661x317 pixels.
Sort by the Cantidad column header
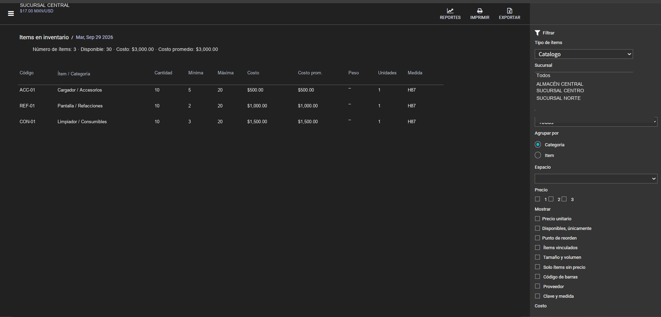163,73
